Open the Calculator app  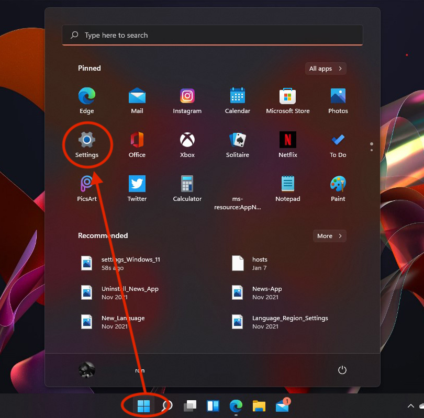click(x=187, y=189)
